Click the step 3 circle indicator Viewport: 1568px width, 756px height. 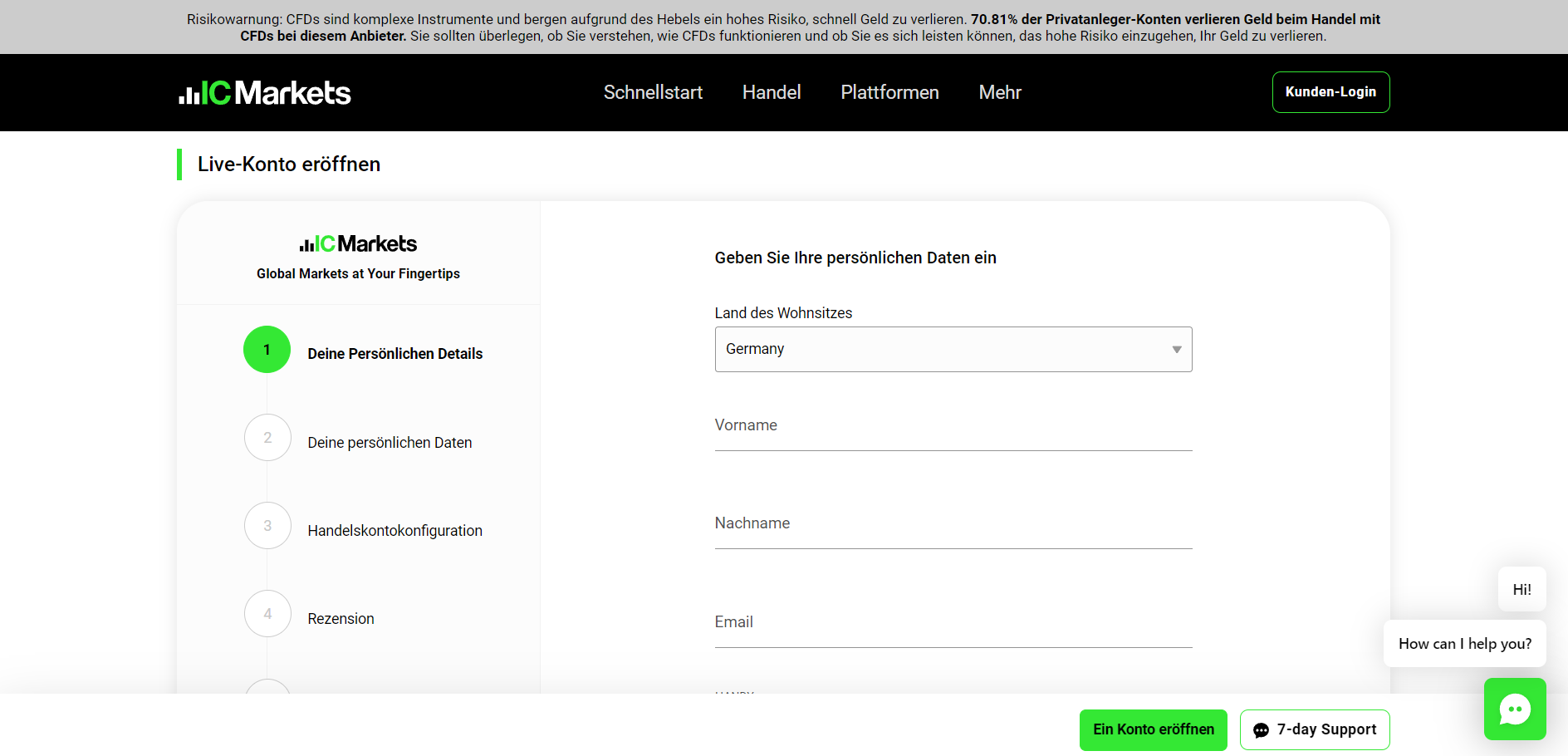point(267,526)
